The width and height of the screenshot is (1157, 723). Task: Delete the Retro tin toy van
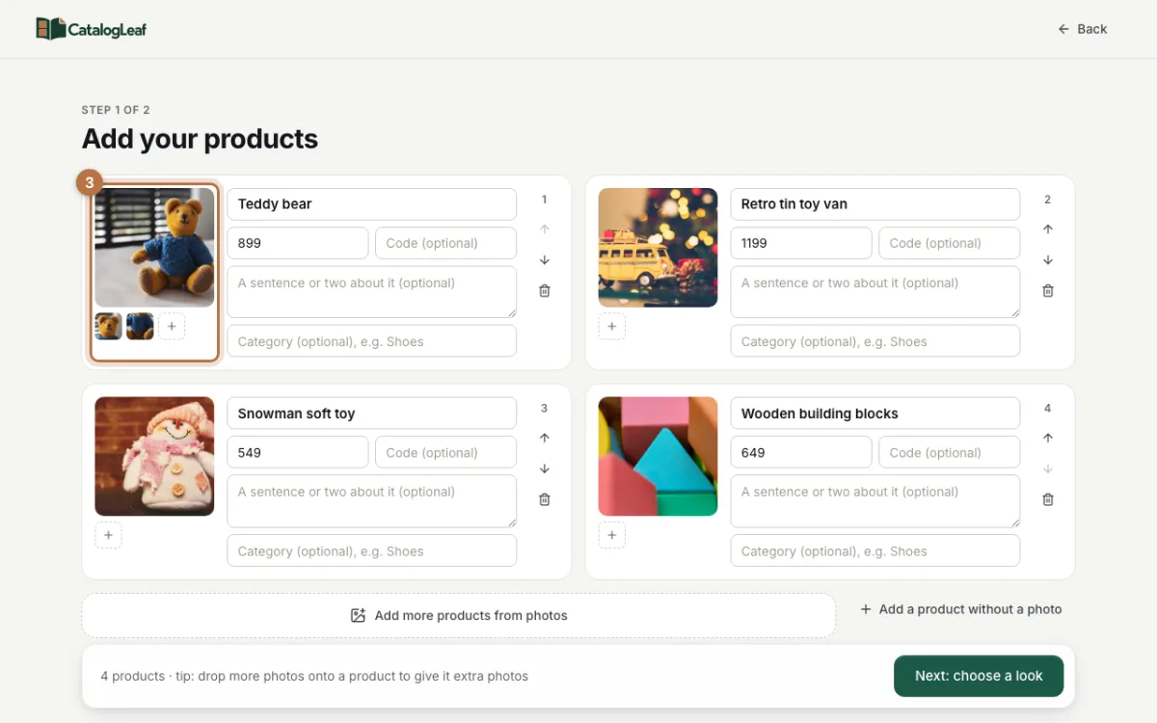tap(1048, 290)
